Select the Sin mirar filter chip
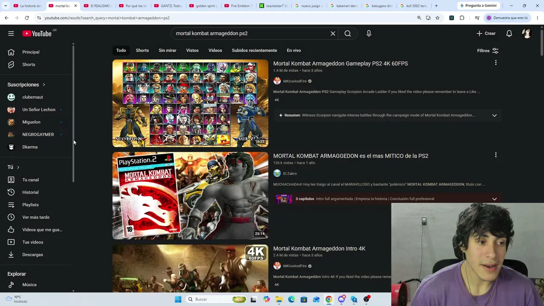 (x=167, y=51)
